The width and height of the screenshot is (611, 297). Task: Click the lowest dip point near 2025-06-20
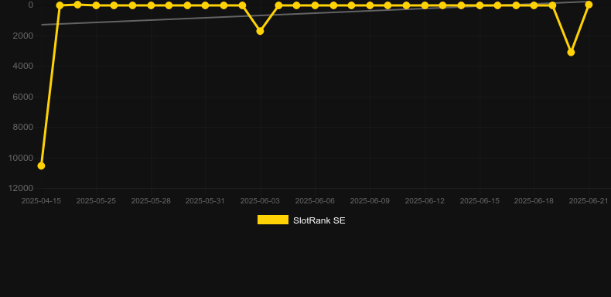pos(571,53)
